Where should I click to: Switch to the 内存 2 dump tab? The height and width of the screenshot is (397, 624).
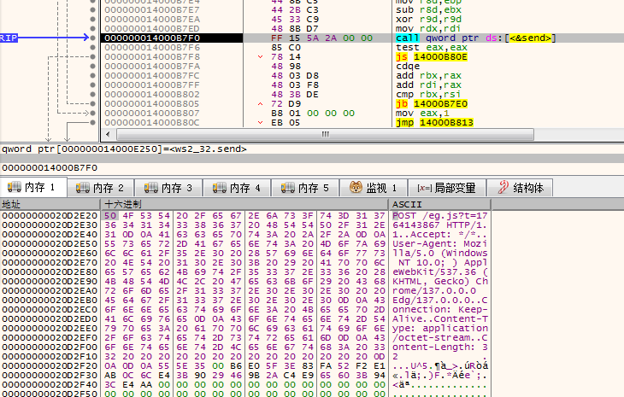[101, 188]
